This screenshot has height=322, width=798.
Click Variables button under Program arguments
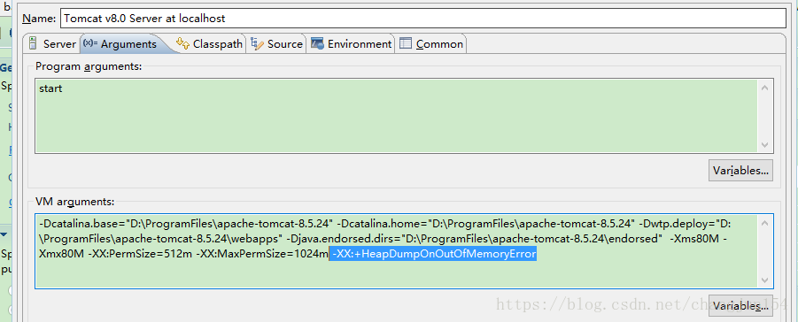(740, 171)
